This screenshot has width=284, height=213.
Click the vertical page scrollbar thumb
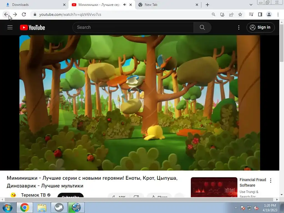click(282, 43)
